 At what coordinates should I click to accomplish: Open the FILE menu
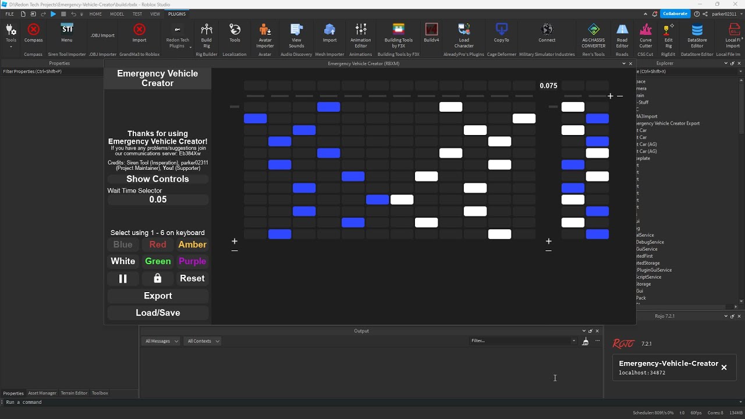click(9, 14)
